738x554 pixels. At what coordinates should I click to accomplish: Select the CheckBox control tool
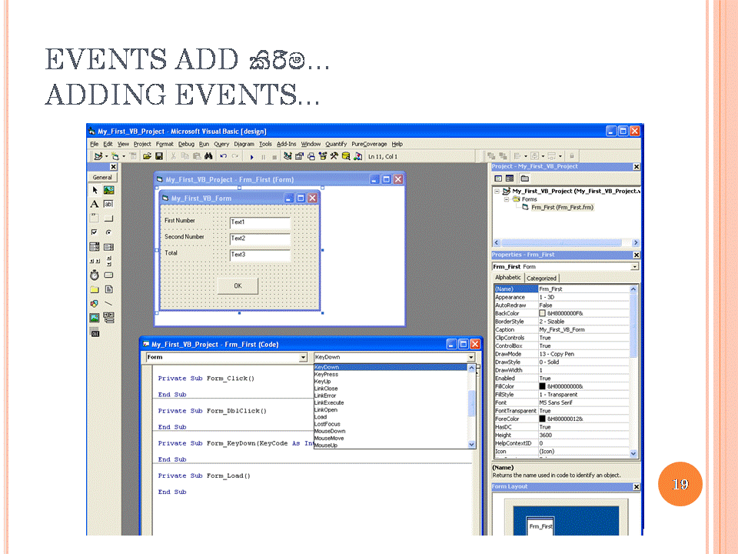click(95, 232)
